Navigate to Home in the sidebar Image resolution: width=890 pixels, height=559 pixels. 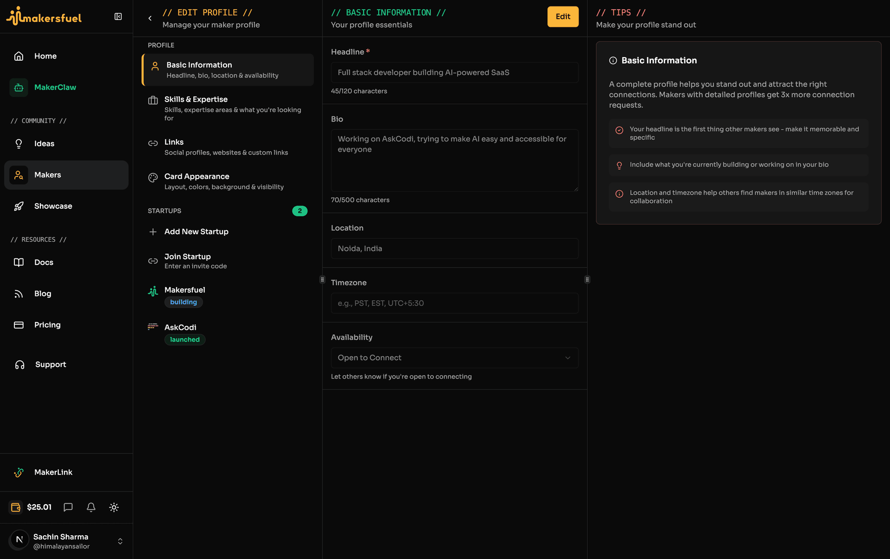66,56
